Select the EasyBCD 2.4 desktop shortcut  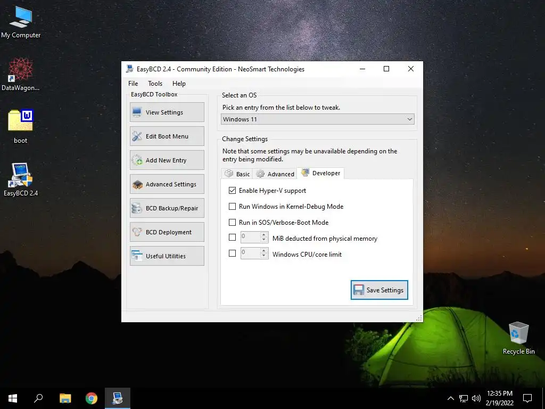21,179
